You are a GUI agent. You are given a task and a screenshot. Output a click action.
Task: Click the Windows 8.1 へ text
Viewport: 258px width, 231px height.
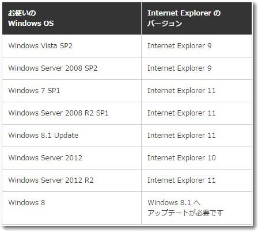174,202
